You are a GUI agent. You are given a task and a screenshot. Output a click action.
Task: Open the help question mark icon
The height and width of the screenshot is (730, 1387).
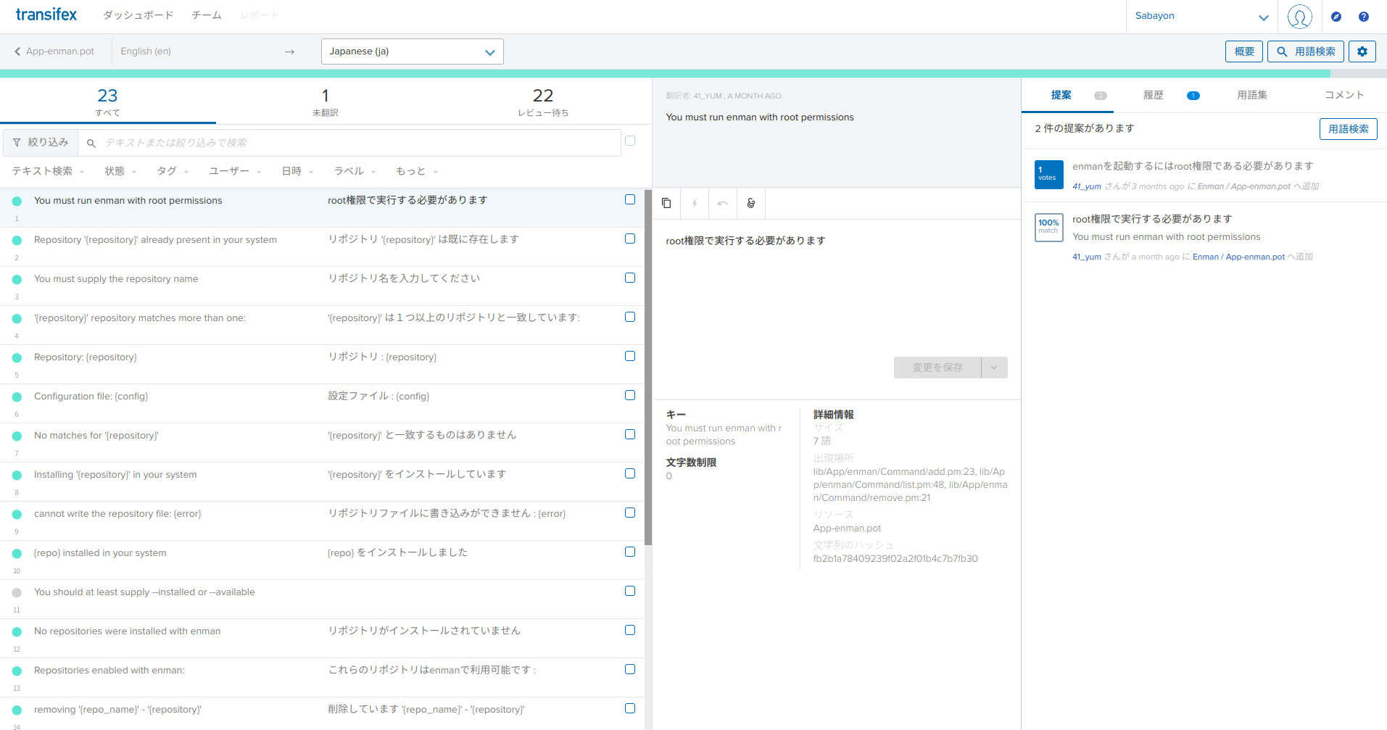click(1363, 17)
